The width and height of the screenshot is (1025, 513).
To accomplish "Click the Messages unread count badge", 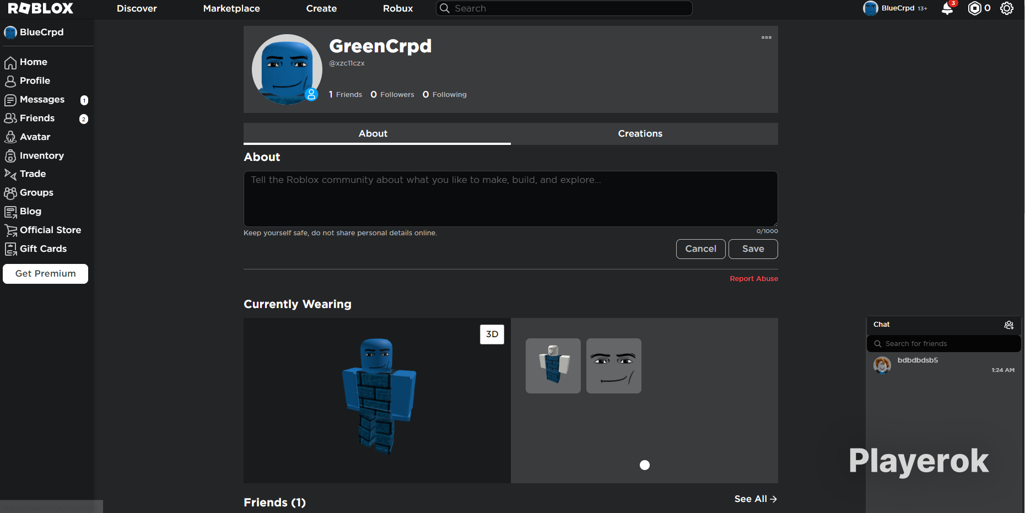I will [x=84, y=100].
